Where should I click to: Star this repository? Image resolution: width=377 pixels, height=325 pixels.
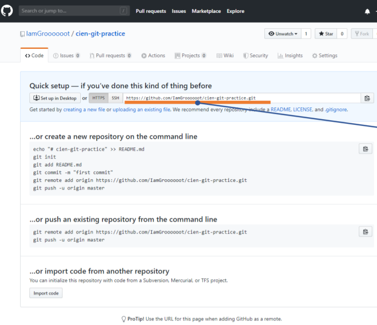pyautogui.click(x=326, y=33)
